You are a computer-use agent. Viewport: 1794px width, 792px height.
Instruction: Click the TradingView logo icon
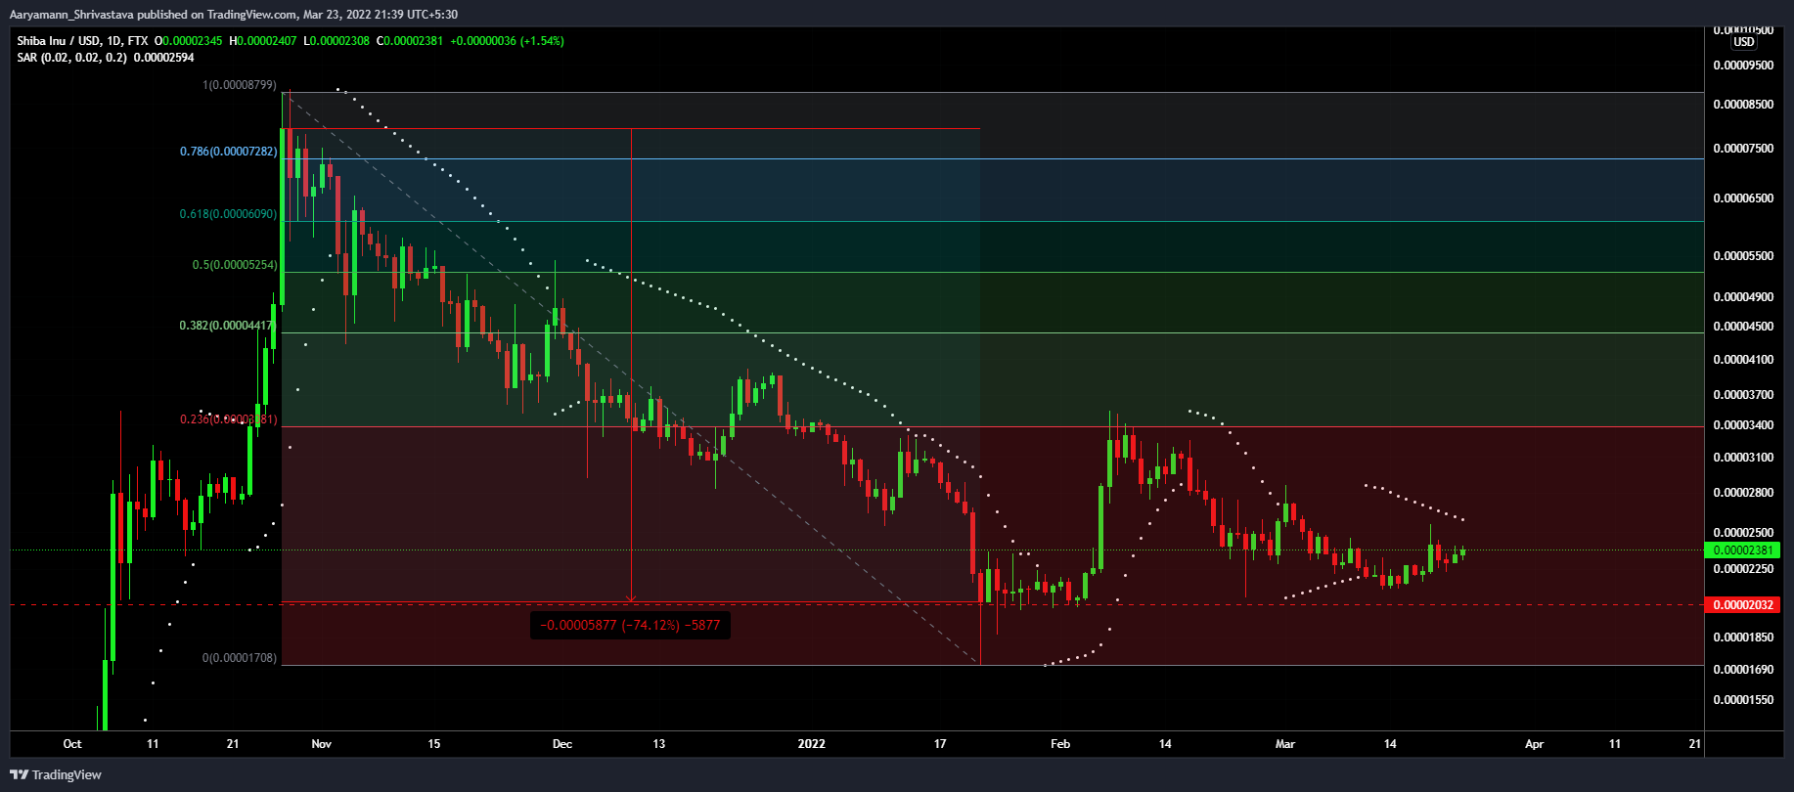click(x=19, y=774)
